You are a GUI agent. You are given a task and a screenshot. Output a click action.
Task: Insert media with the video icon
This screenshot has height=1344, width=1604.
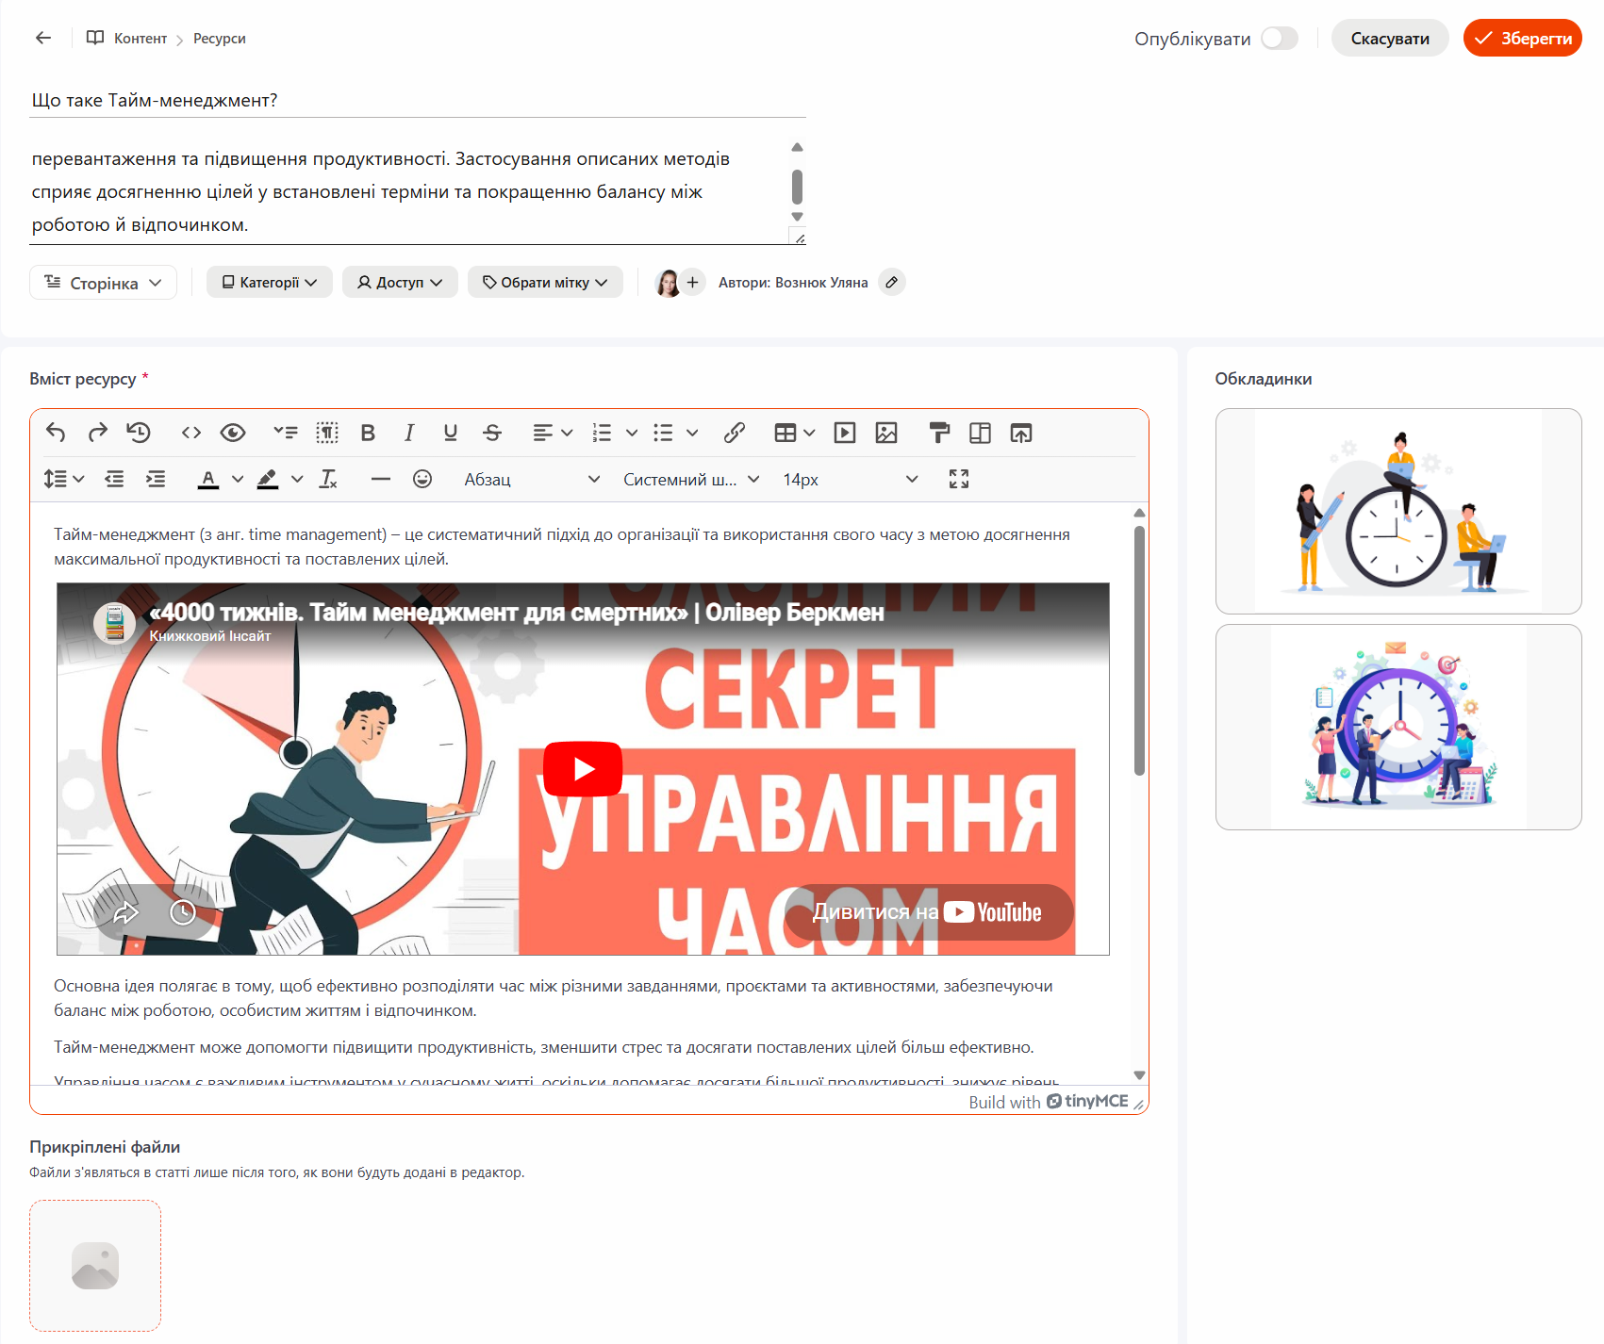[845, 433]
